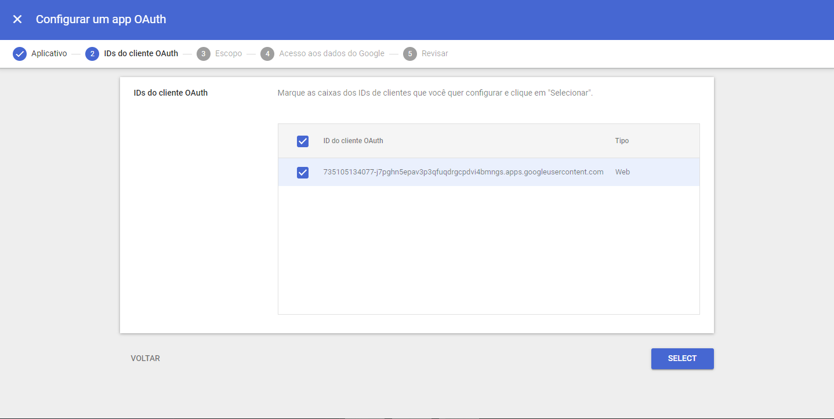The width and height of the screenshot is (834, 419).
Task: Click the googleusercontent.com client ID text
Action: 463,172
